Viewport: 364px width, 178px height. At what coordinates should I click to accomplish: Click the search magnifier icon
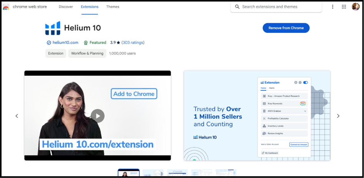pos(237,6)
